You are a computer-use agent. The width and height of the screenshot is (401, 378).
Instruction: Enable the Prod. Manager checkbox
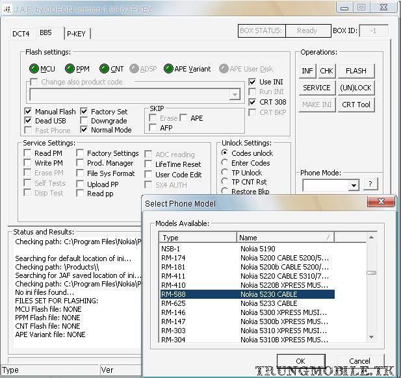click(x=80, y=163)
